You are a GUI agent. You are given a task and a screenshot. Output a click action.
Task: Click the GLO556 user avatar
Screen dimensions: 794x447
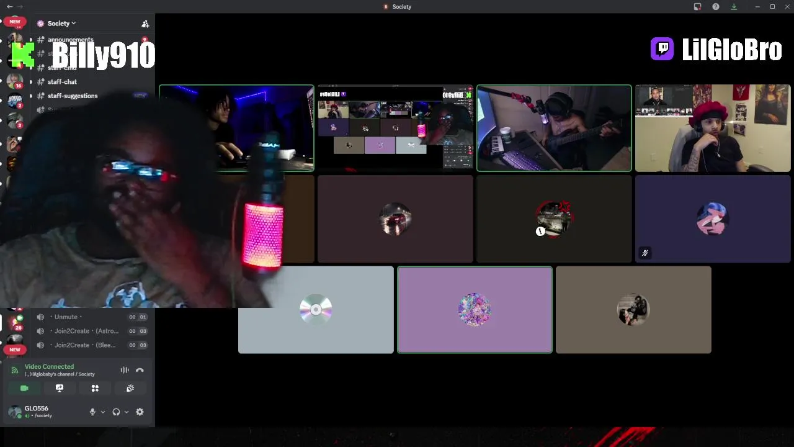(14, 412)
